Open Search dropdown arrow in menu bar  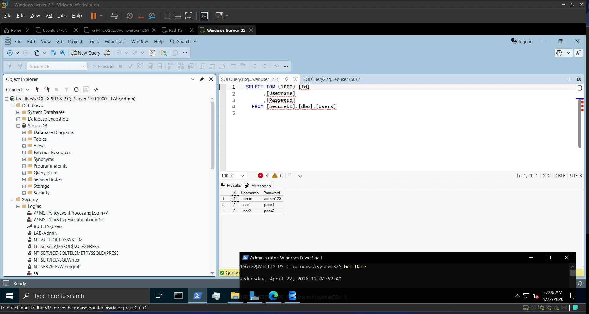(x=195, y=42)
